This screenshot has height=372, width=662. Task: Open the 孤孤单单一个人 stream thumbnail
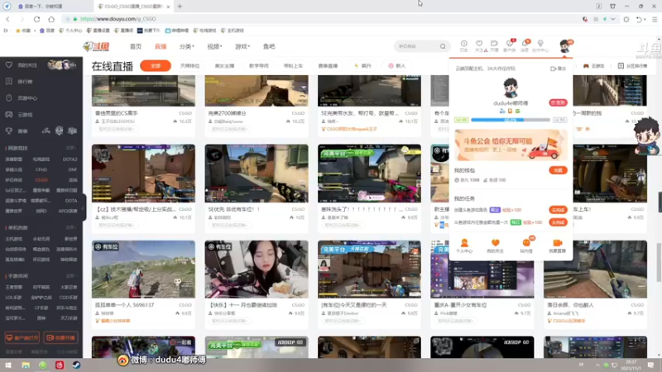click(143, 269)
